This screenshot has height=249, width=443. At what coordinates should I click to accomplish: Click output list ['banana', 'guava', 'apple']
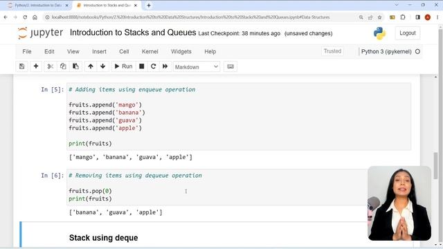(x=116, y=212)
